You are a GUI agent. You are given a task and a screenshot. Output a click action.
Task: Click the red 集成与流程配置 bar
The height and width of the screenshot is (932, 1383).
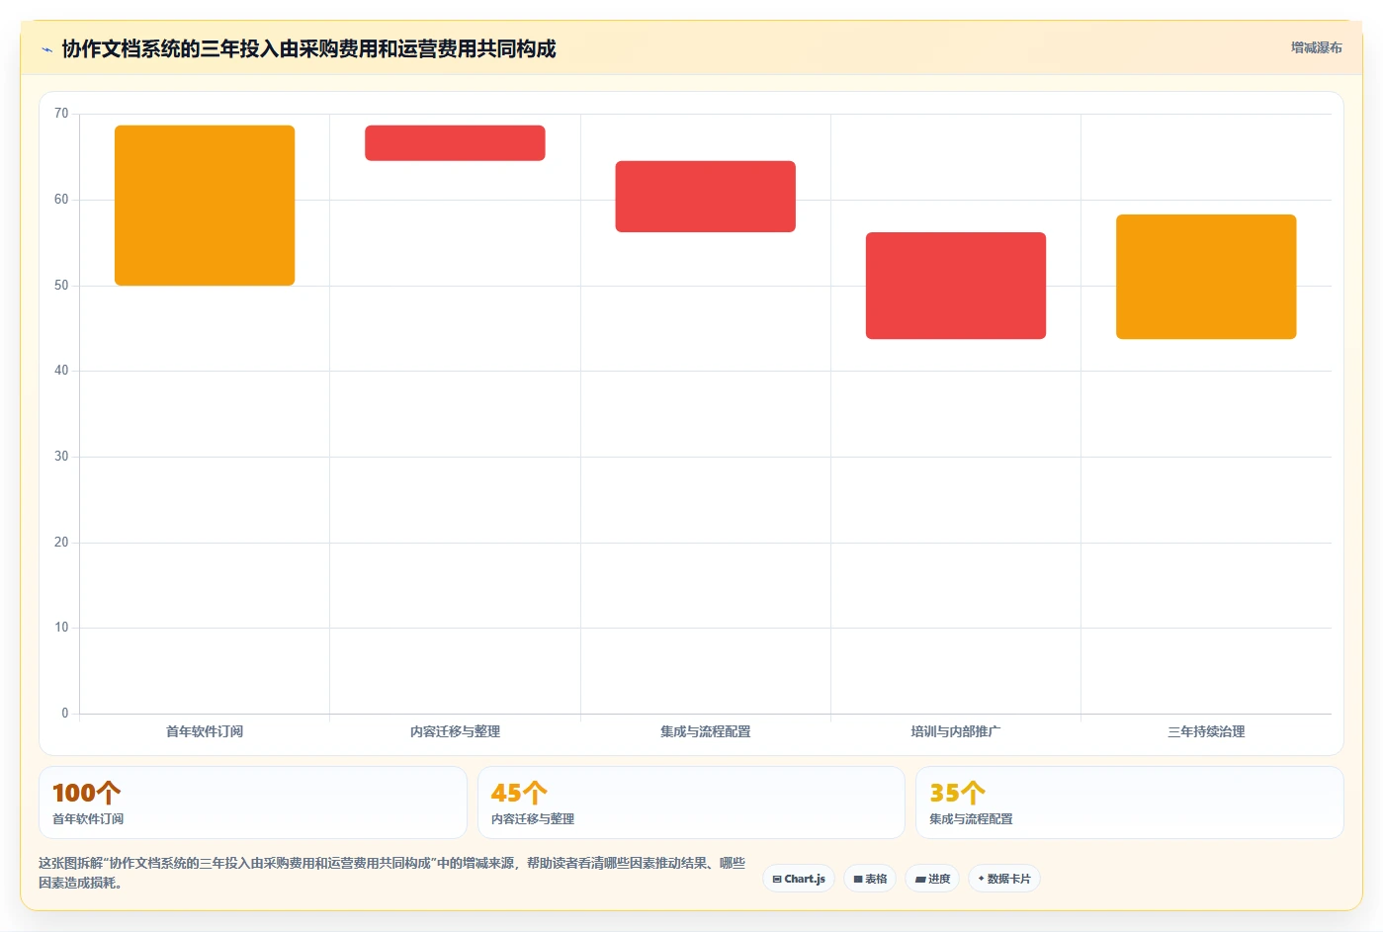tap(706, 197)
